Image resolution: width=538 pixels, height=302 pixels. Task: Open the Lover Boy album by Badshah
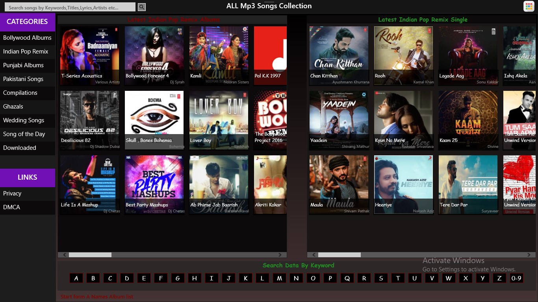pyautogui.click(x=219, y=120)
